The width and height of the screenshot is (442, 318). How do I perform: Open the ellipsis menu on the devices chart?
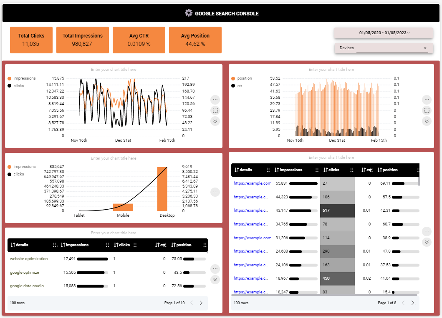click(215, 192)
